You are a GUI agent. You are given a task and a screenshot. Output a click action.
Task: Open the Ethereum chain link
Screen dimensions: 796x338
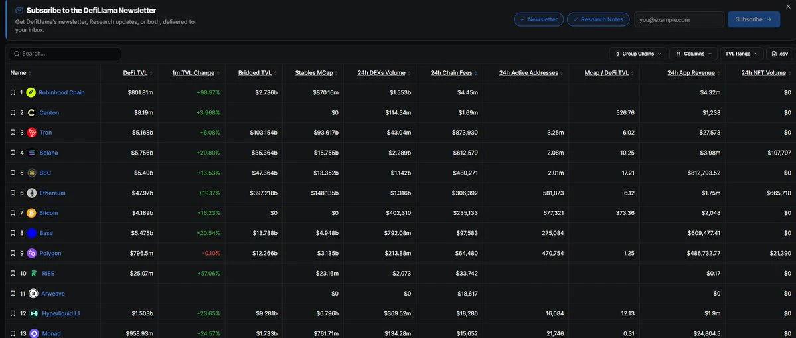point(52,193)
